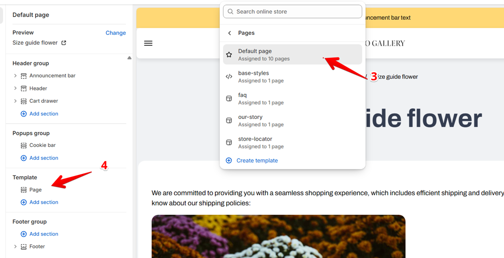Click the plus icon beside Create template

[x=228, y=160]
